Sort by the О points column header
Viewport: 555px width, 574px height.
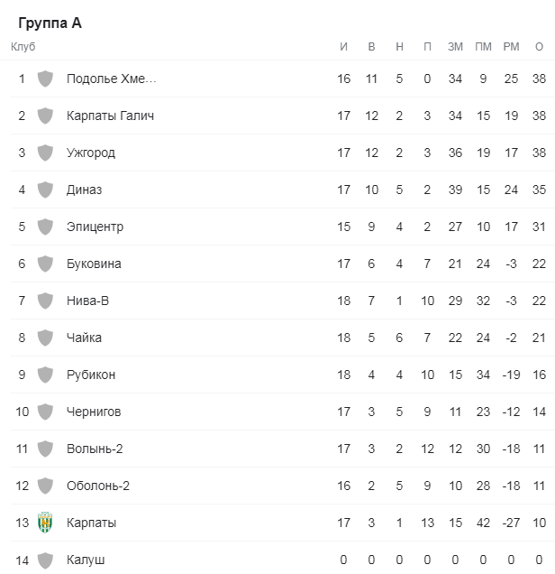539,47
